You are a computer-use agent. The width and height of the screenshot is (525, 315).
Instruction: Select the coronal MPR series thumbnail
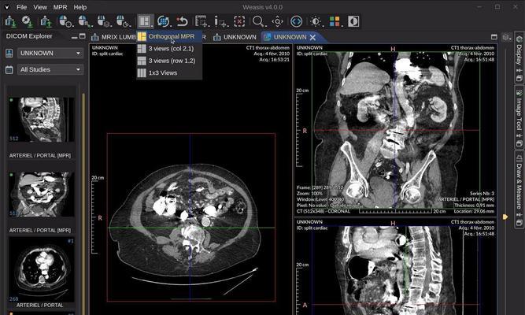[41, 195]
